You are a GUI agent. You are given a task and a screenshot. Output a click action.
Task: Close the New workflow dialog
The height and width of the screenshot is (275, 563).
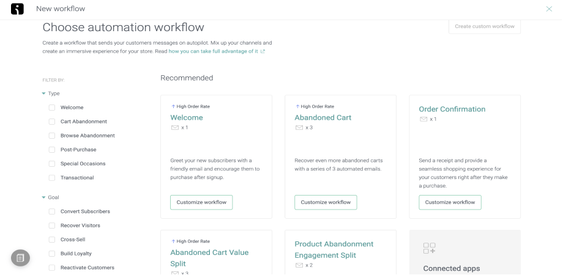(549, 9)
